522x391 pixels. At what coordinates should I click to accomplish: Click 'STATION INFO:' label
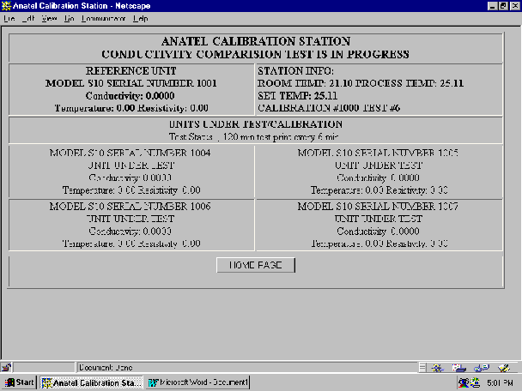pyautogui.click(x=295, y=71)
